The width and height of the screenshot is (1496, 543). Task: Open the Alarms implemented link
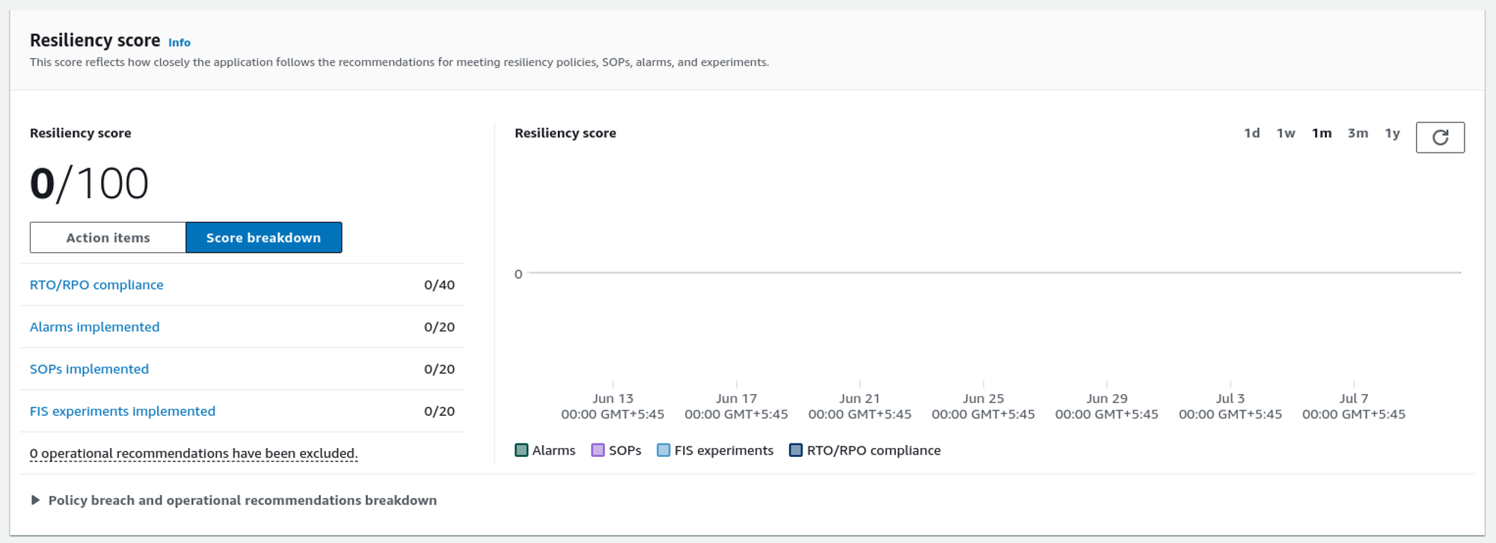(x=94, y=327)
